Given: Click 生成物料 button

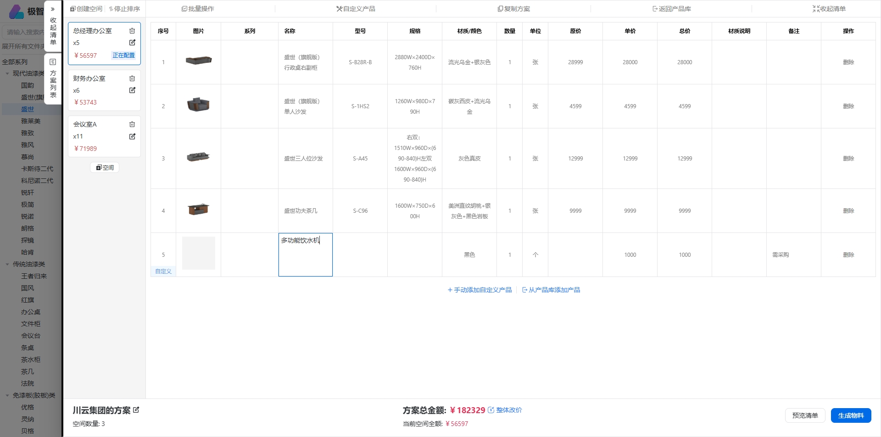Looking at the screenshot, I should click(x=850, y=415).
